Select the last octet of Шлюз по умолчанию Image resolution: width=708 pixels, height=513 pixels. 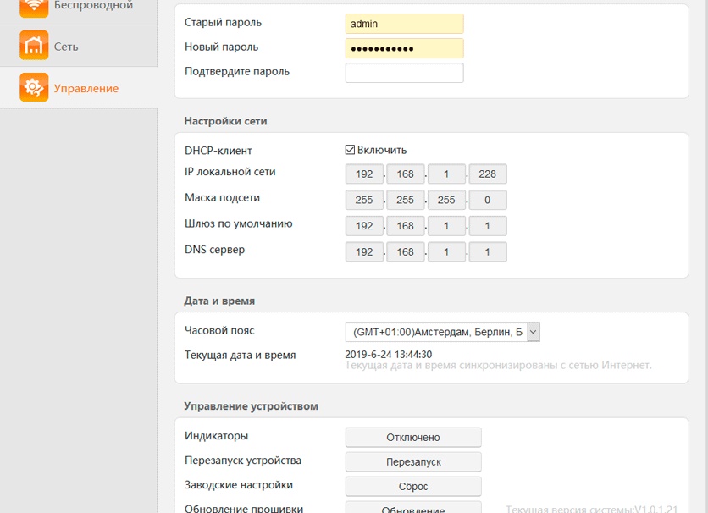488,226
